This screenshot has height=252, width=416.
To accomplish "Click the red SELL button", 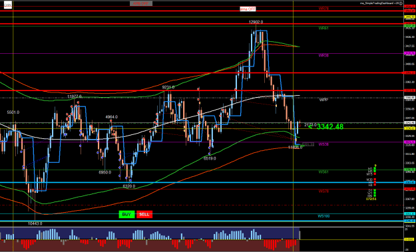I will (144, 214).
